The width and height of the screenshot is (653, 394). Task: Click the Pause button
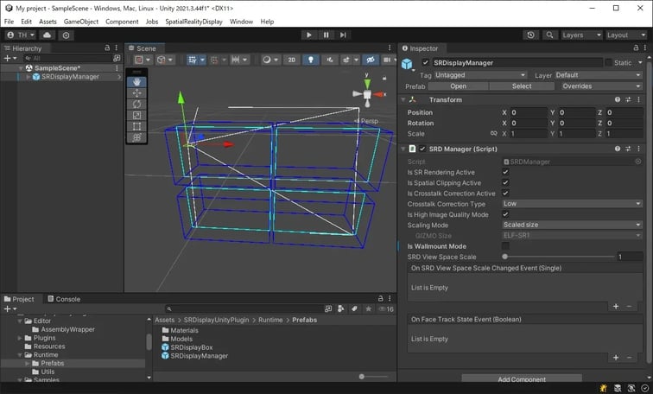click(326, 35)
